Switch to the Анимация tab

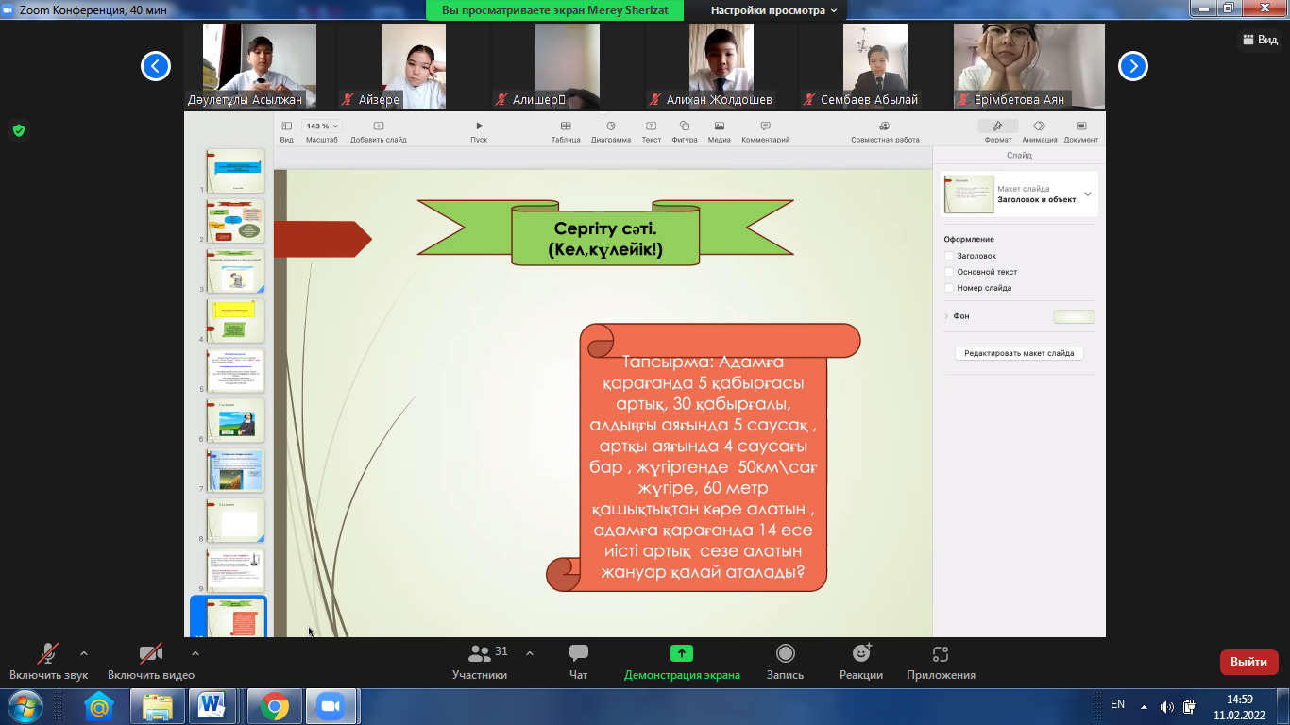coord(1039,130)
